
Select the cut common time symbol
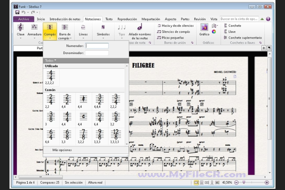click(x=84, y=101)
